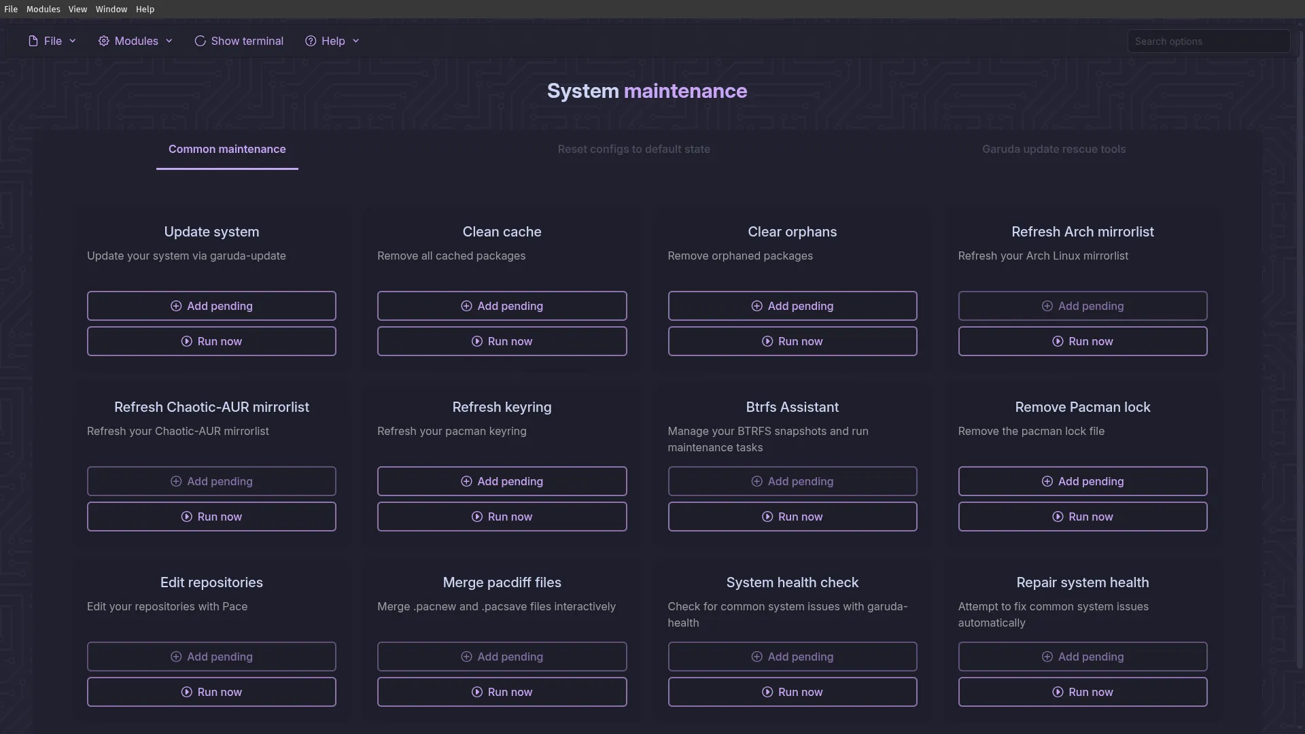This screenshot has width=1305, height=734.
Task: Click the Edit repositories card title
Action: pyautogui.click(x=211, y=582)
